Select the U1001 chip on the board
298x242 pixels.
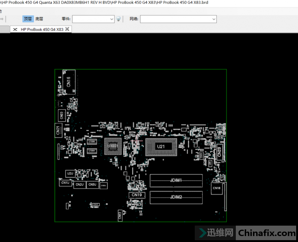tap(113, 147)
